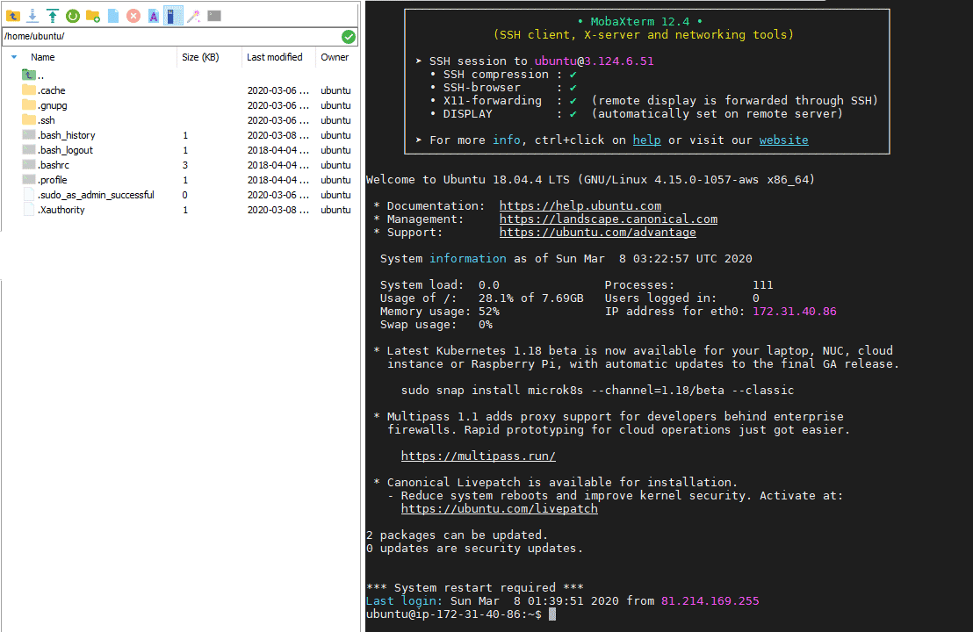The width and height of the screenshot is (973, 632).
Task: Refresh the current remote folder
Action: click(73, 16)
